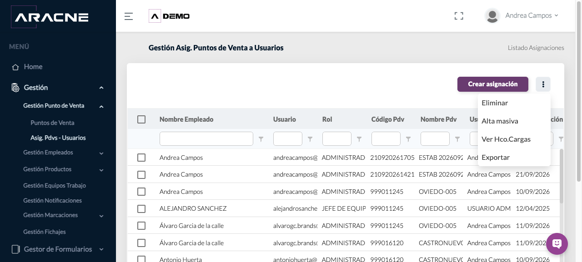Check the ALEJANDRO SANCHEZ row checkbox
Image resolution: width=582 pixels, height=262 pixels.
pos(141,209)
